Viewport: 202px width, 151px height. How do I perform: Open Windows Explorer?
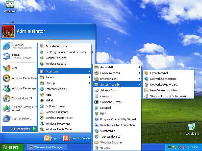(117, 142)
